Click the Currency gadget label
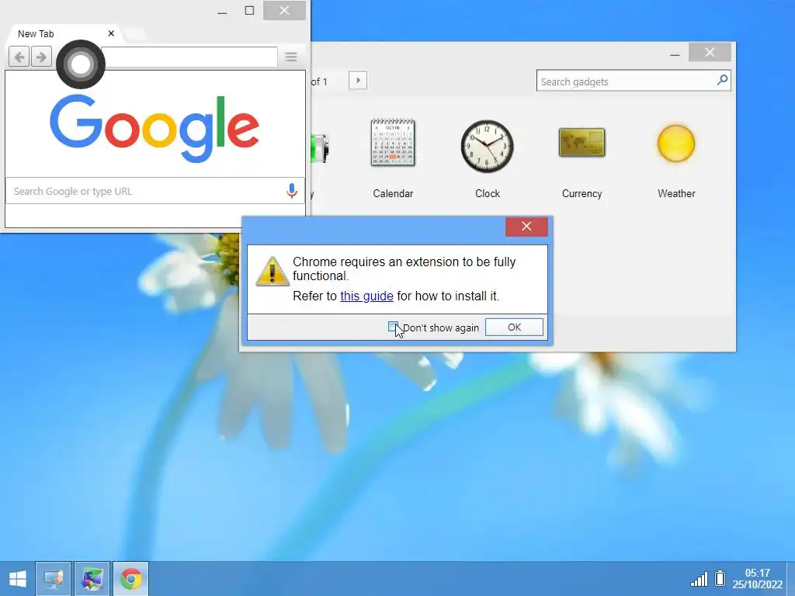Screen dimensions: 795x596 (x=581, y=193)
